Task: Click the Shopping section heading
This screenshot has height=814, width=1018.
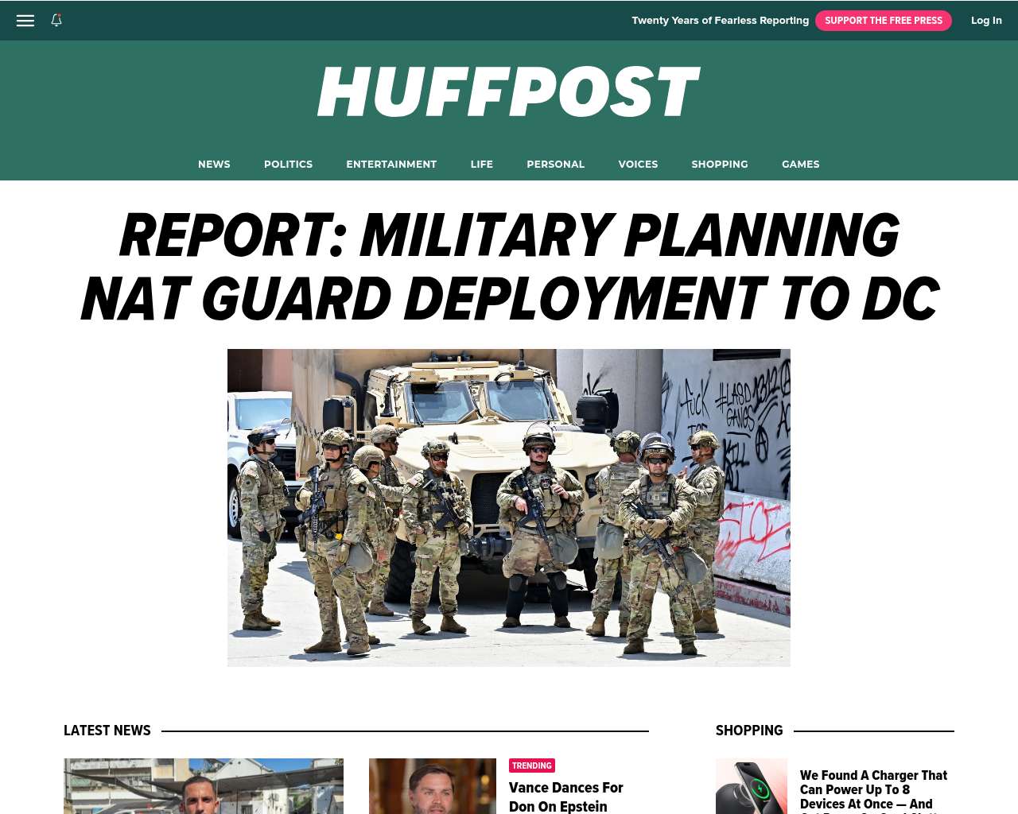Action: tap(749, 731)
